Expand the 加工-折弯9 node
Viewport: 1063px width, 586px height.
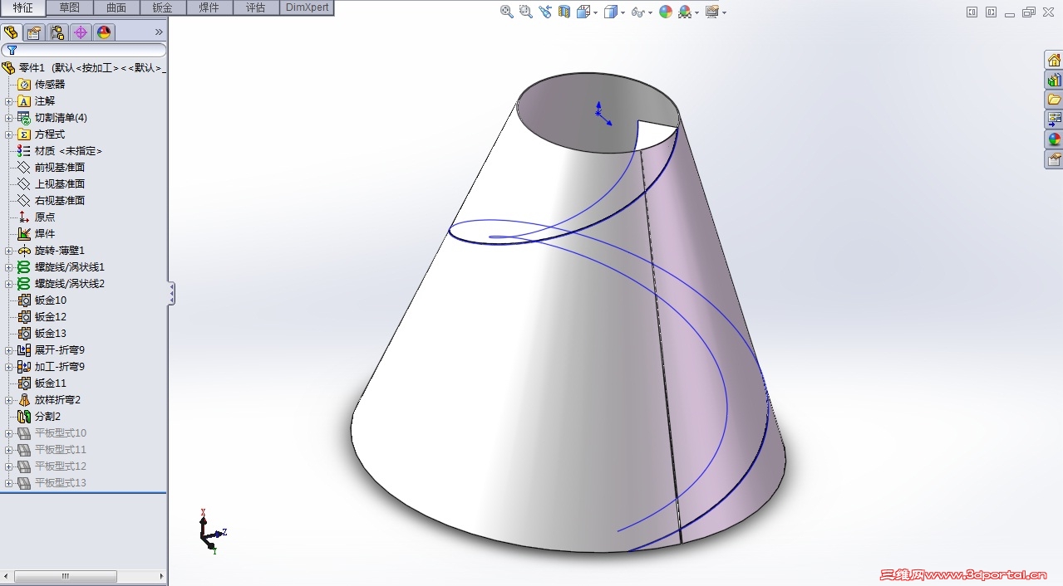[9, 367]
